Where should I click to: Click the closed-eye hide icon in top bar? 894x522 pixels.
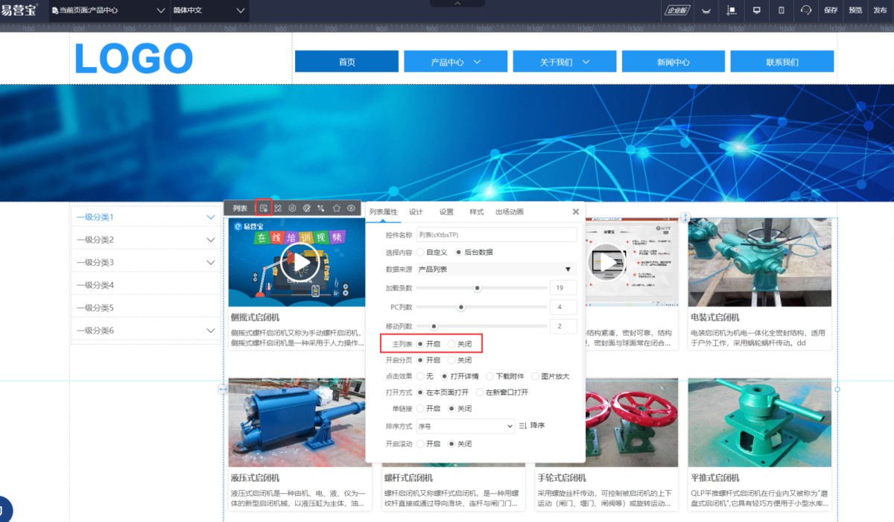click(x=706, y=10)
